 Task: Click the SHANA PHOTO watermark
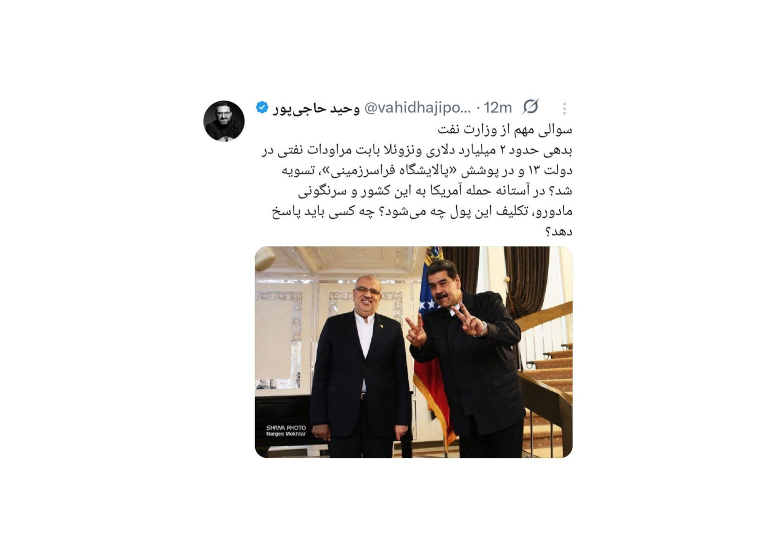[286, 428]
